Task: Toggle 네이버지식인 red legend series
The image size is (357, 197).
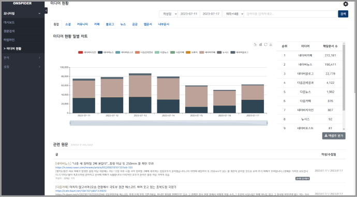Action: tap(87, 52)
